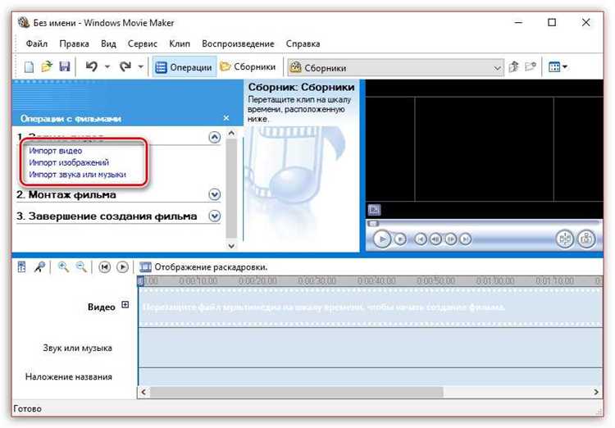Open the Сервис menu
Screen dimensions: 615x428
tap(143, 43)
